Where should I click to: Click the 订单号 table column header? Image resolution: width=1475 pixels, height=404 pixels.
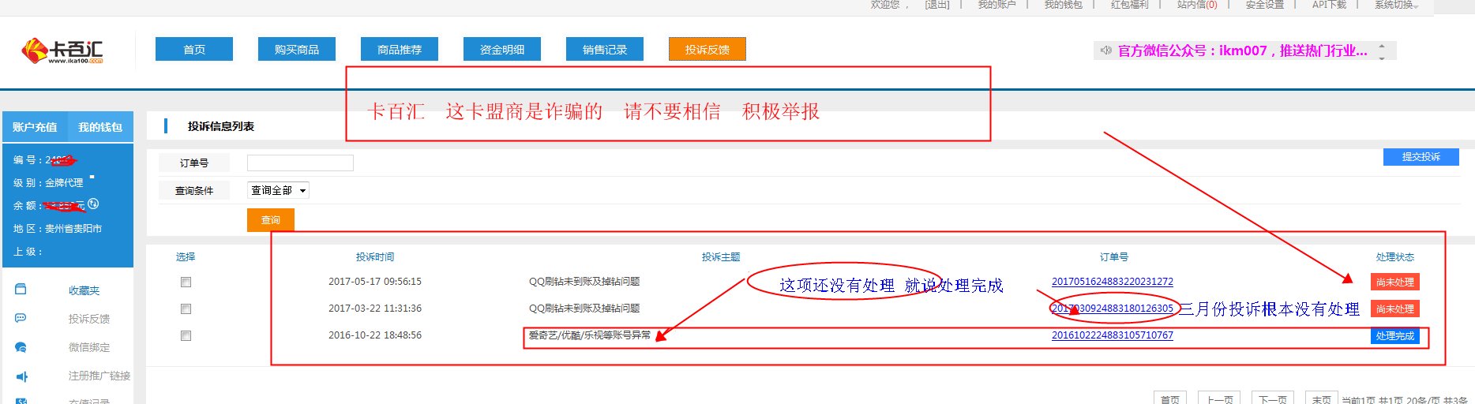pyautogui.click(x=1114, y=257)
